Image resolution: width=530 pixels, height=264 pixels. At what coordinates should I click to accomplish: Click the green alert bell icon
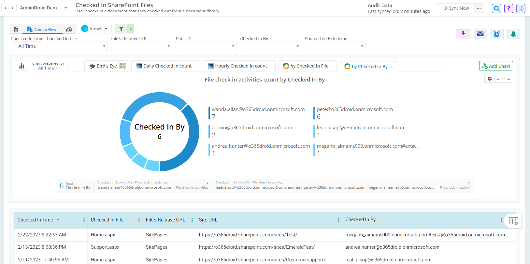pos(513,34)
